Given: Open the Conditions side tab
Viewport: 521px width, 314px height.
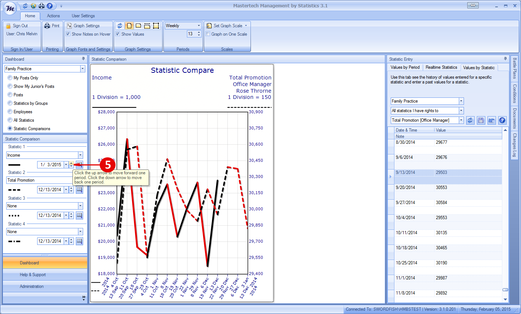Looking at the screenshot, I should pyautogui.click(x=514, y=93).
